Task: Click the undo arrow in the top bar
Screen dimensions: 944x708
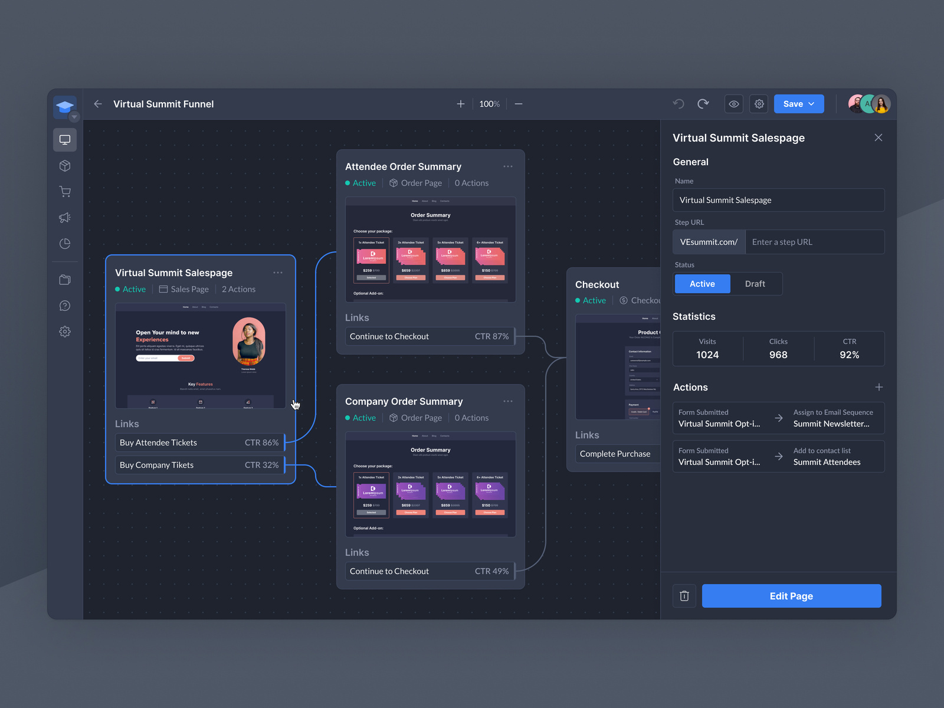Action: point(678,103)
